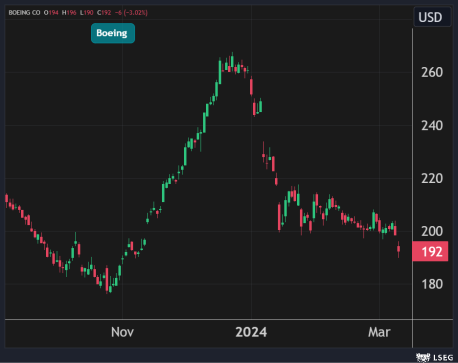This screenshot has height=363, width=458.
Task: Click the teal Boeing label button
Action: (112, 33)
